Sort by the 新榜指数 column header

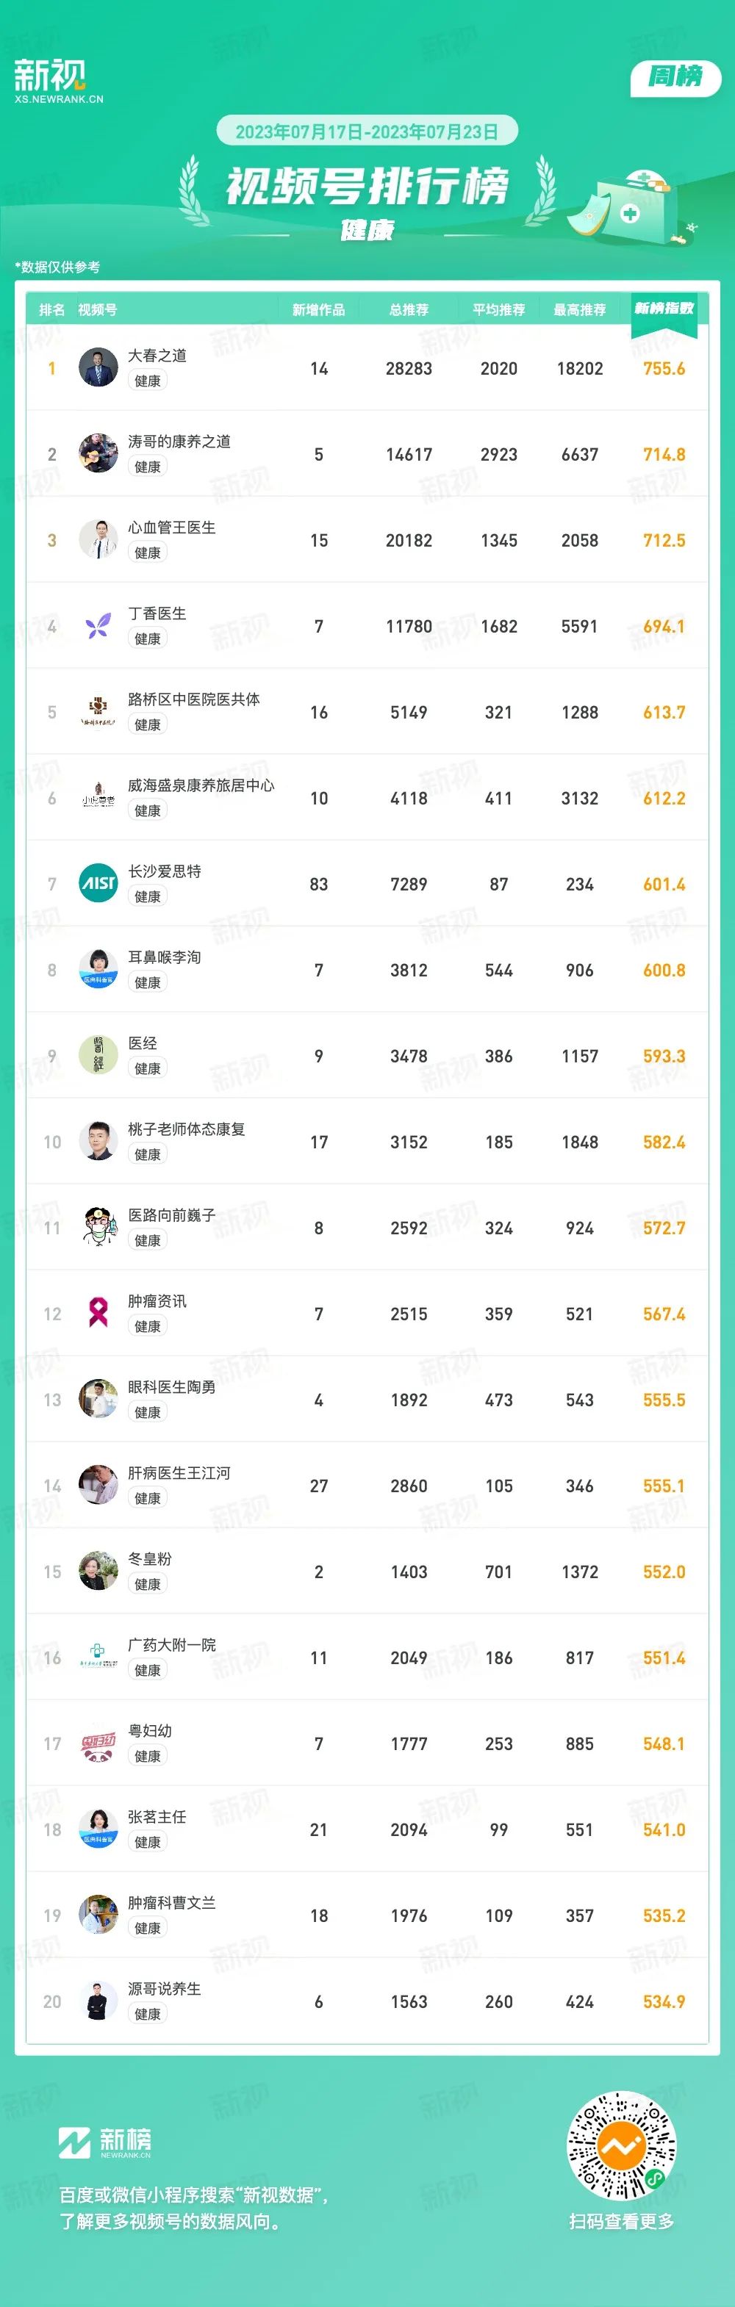tap(664, 309)
